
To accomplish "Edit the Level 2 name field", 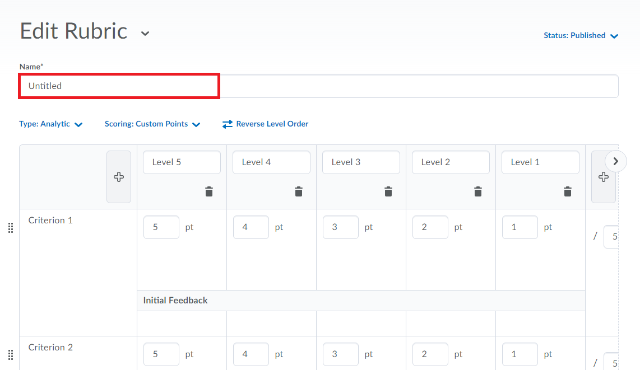I will pos(451,162).
